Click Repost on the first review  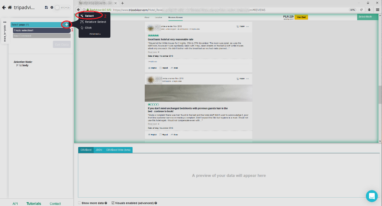163,68
